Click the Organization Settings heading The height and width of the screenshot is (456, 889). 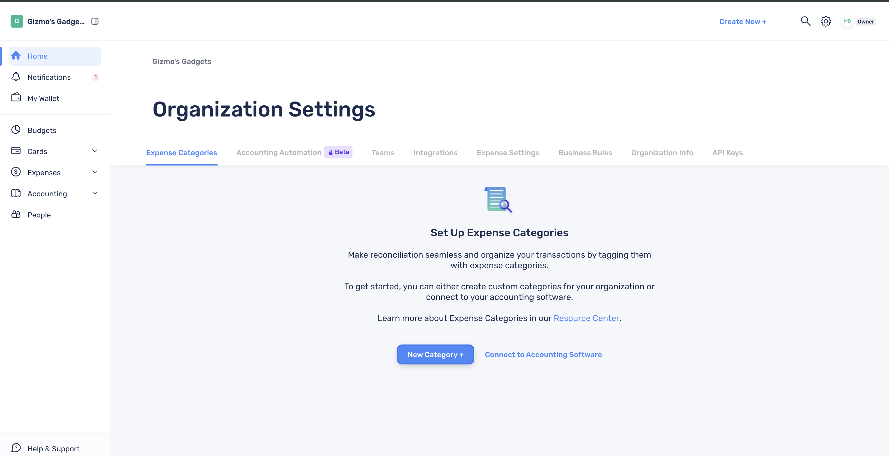(264, 109)
